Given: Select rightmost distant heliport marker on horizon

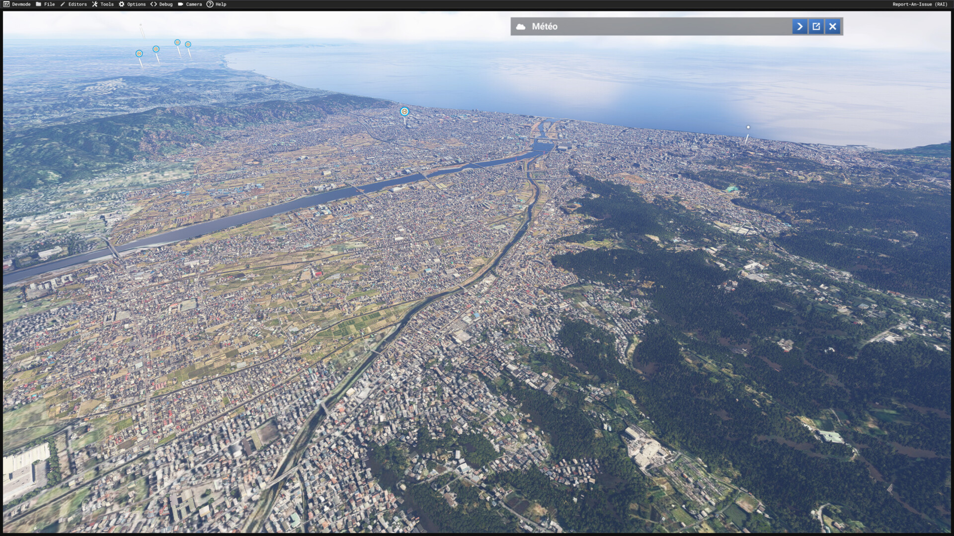Looking at the screenshot, I should (188, 44).
